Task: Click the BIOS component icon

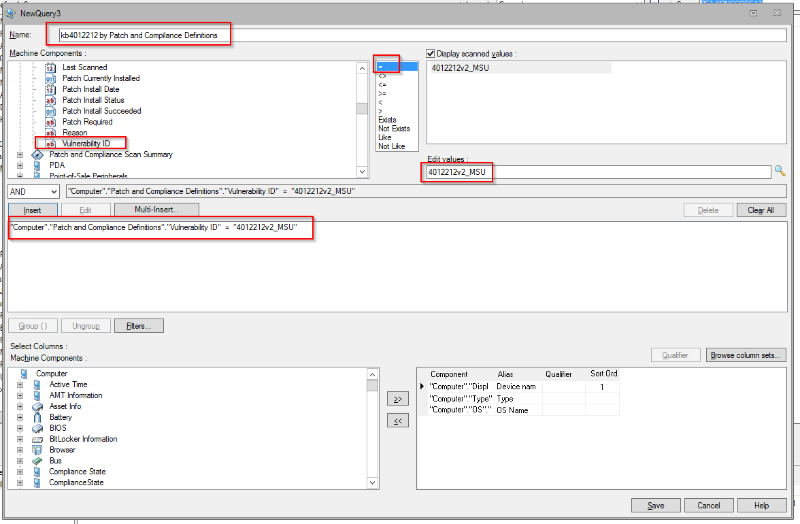Action: pyautogui.click(x=37, y=428)
